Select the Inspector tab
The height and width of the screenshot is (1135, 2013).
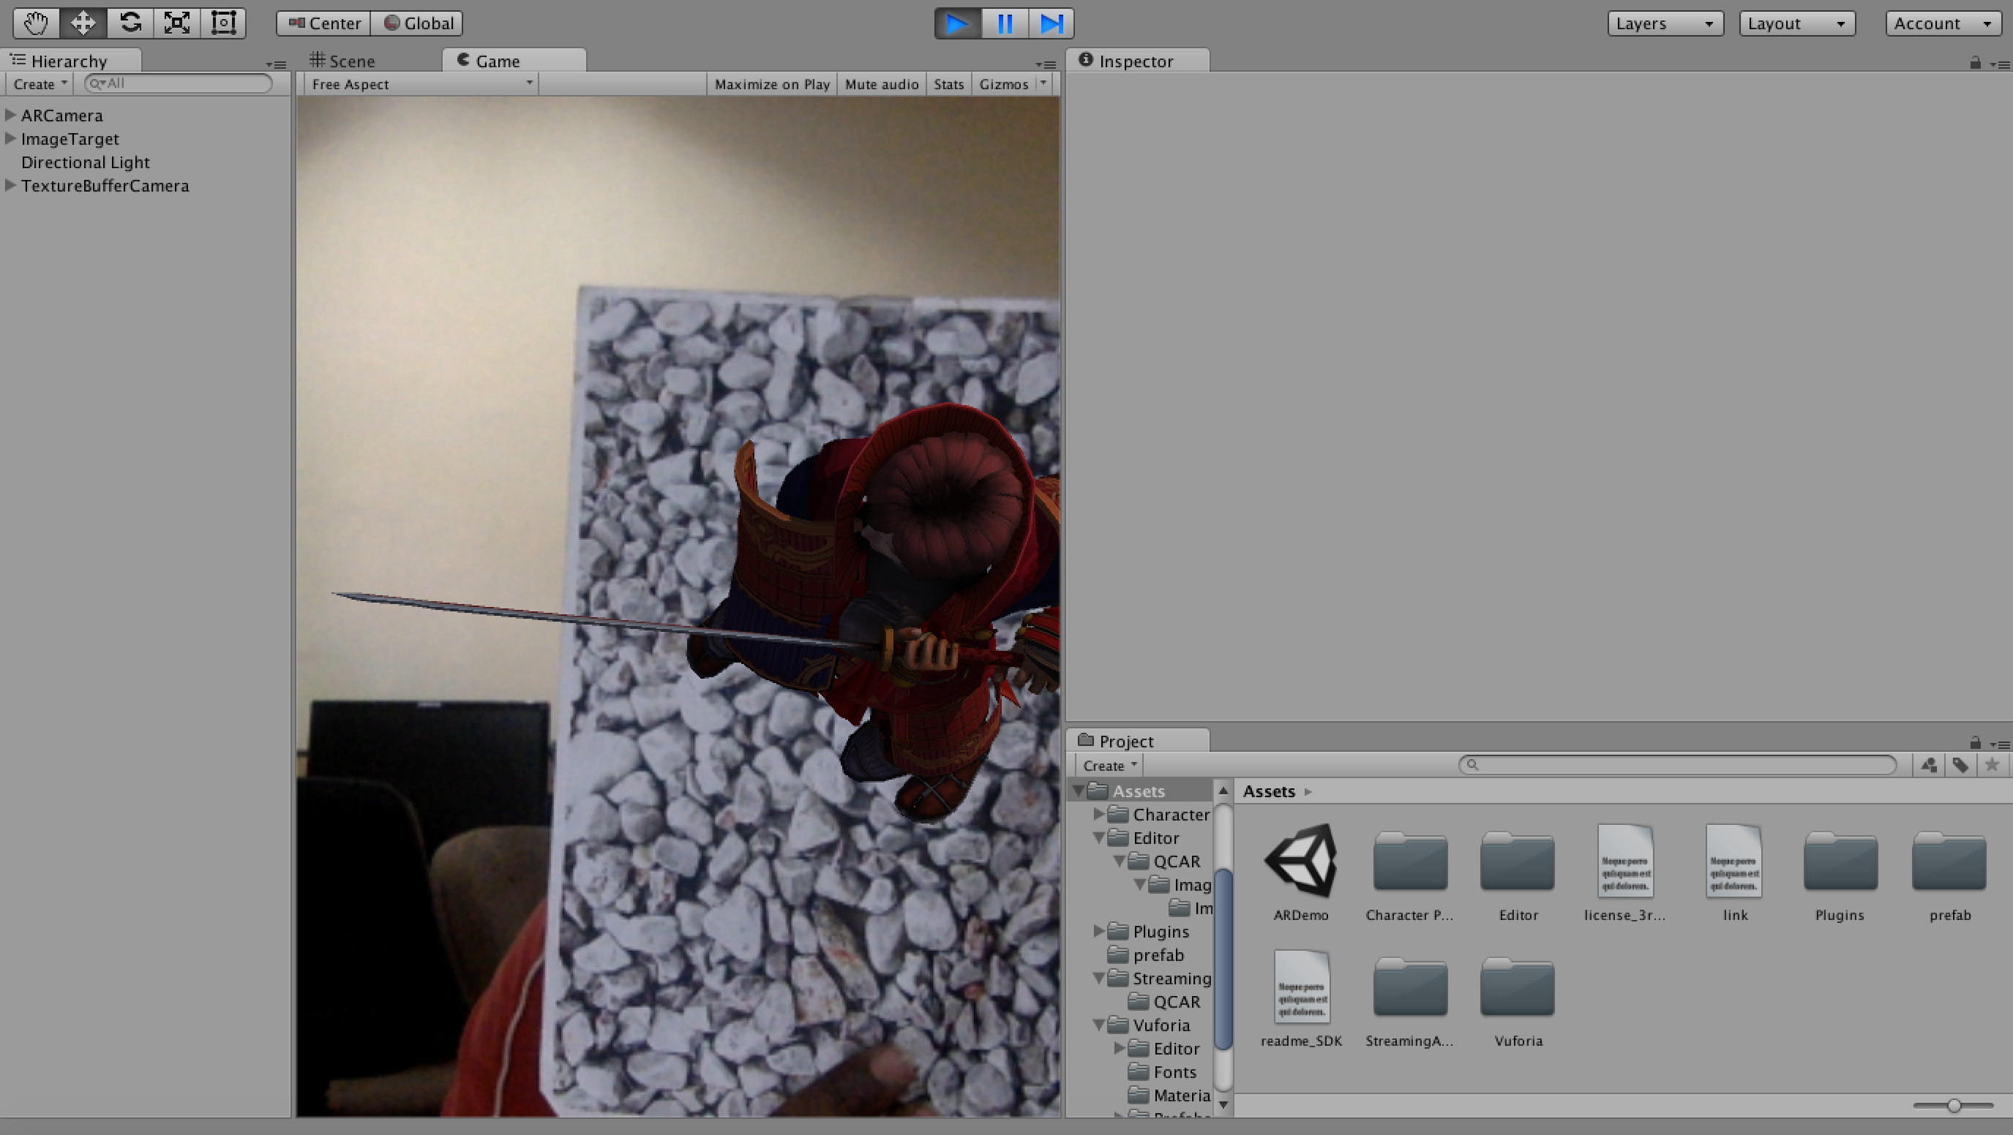1135,61
